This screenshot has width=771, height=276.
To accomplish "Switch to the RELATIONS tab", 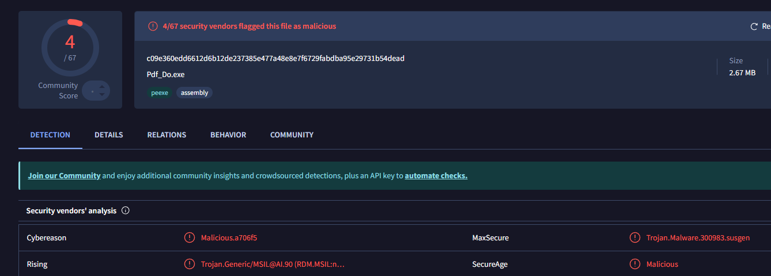I will click(x=167, y=135).
